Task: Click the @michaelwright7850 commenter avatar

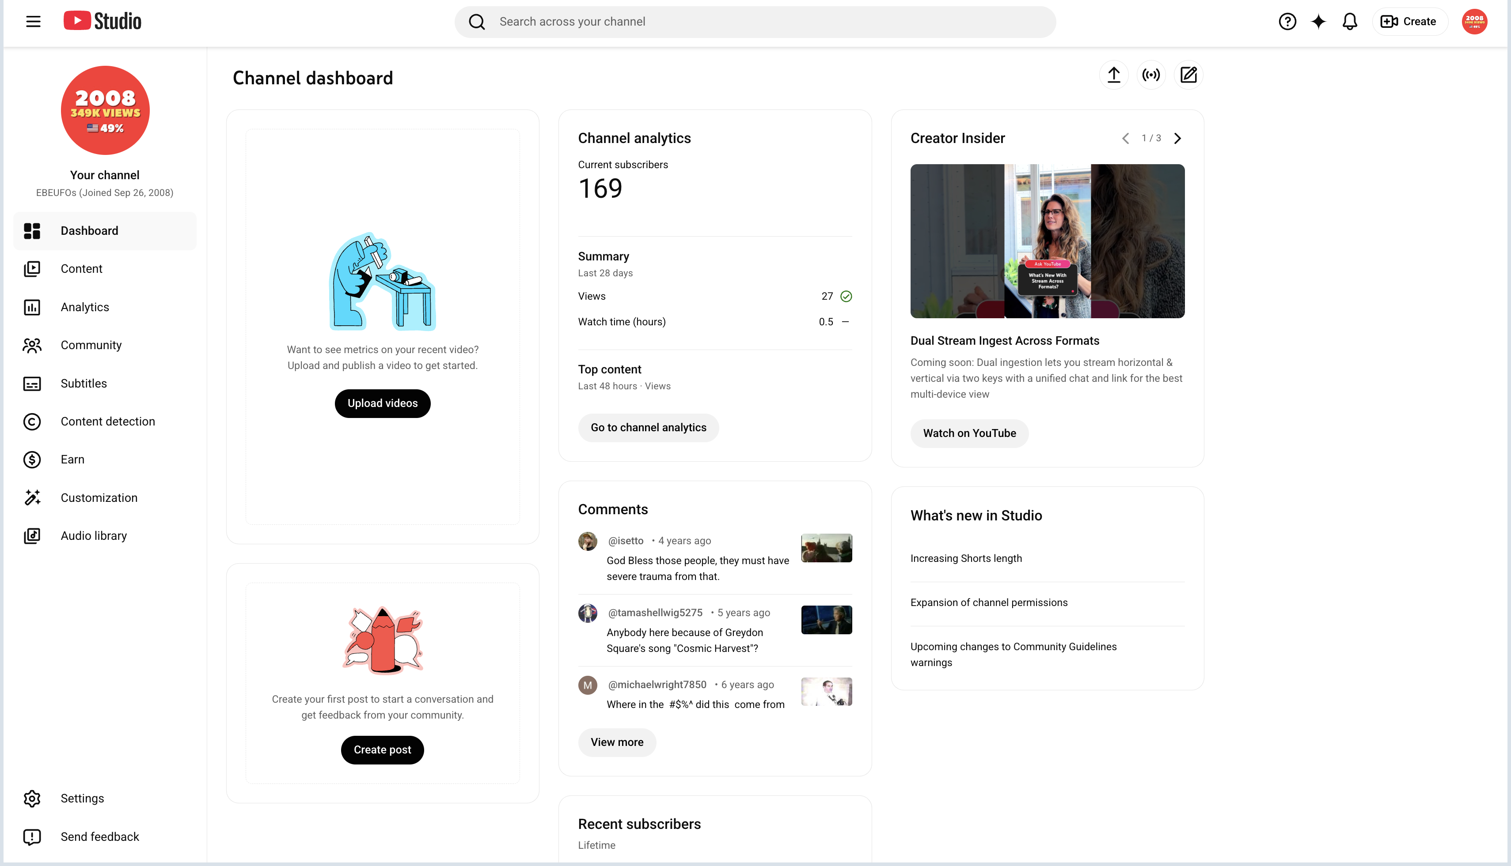Action: 588,685
